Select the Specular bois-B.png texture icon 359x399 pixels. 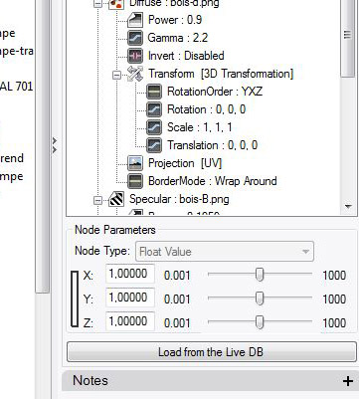(x=116, y=199)
